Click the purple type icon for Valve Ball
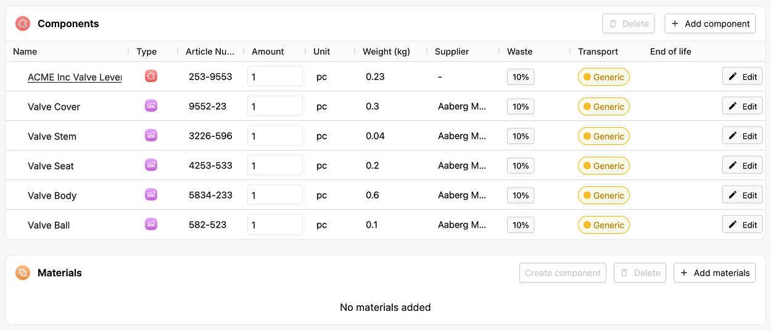The width and height of the screenshot is (771, 330). tap(151, 224)
